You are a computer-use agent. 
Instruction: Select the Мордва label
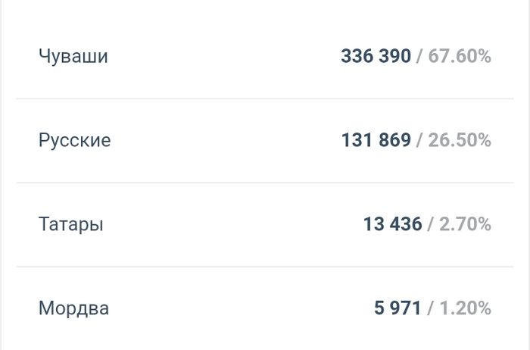coord(74,308)
